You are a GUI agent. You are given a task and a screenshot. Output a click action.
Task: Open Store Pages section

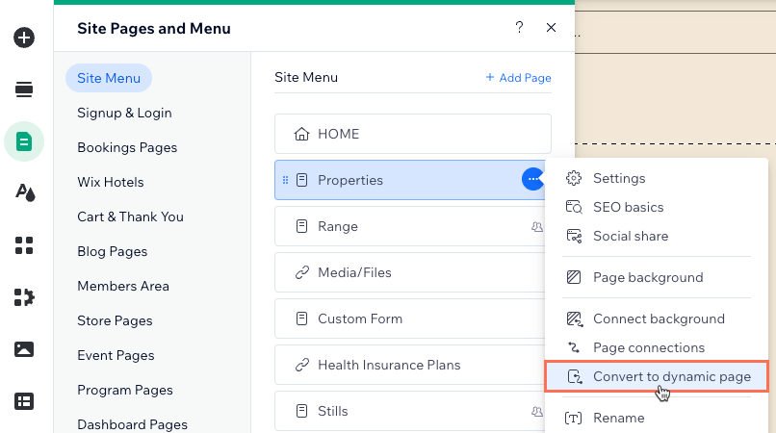point(115,320)
